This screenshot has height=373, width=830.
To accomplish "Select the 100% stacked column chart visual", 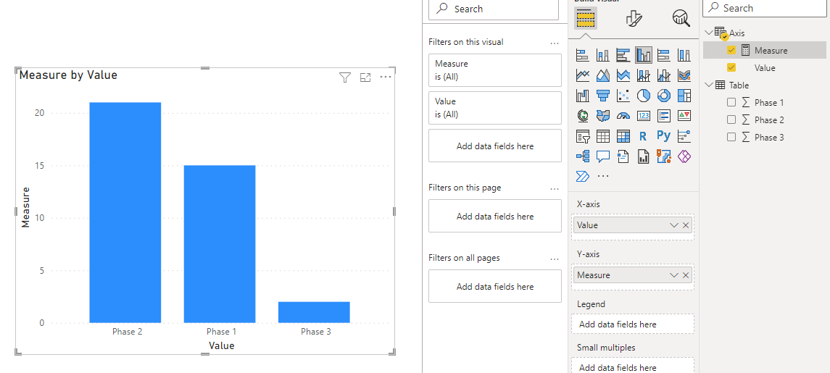I will pos(684,55).
